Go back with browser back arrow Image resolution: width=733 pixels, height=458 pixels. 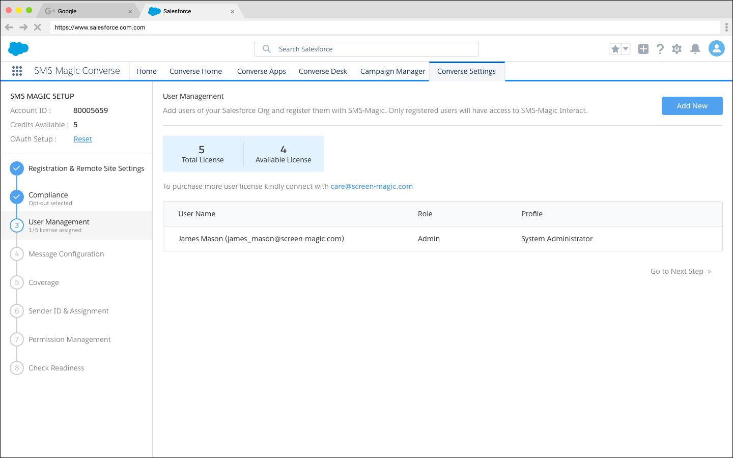click(x=9, y=27)
